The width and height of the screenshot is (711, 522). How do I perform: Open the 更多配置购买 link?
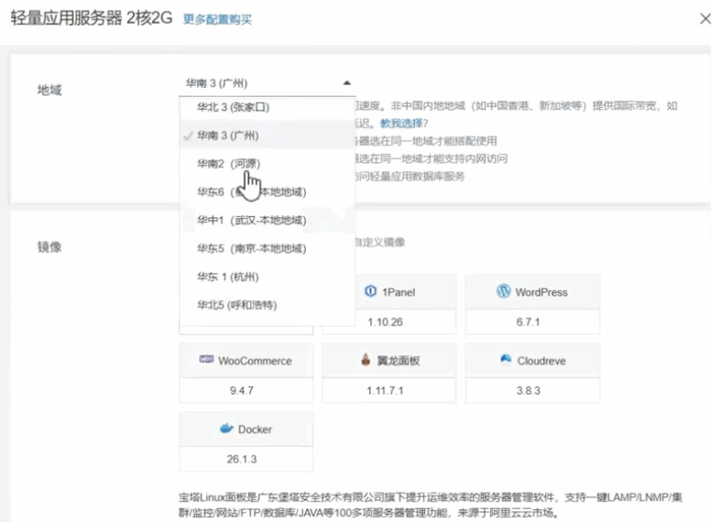tap(217, 19)
